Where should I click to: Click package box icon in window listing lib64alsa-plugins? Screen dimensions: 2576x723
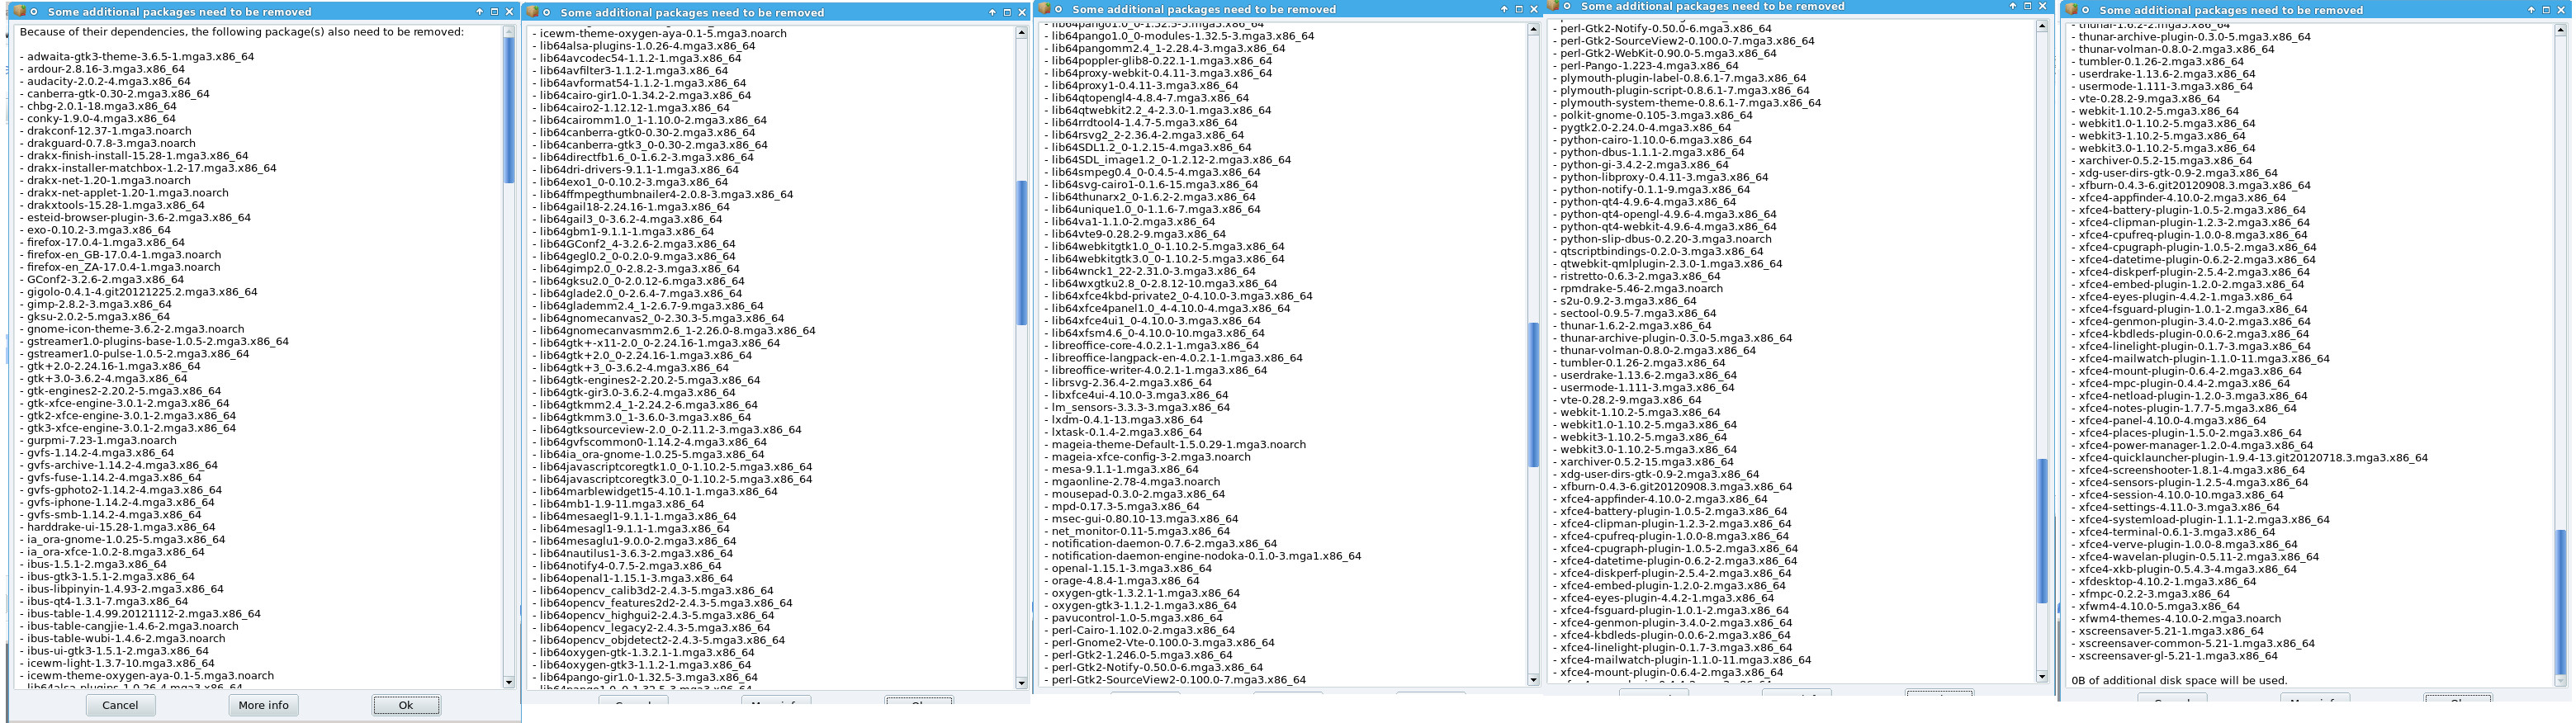(x=533, y=12)
